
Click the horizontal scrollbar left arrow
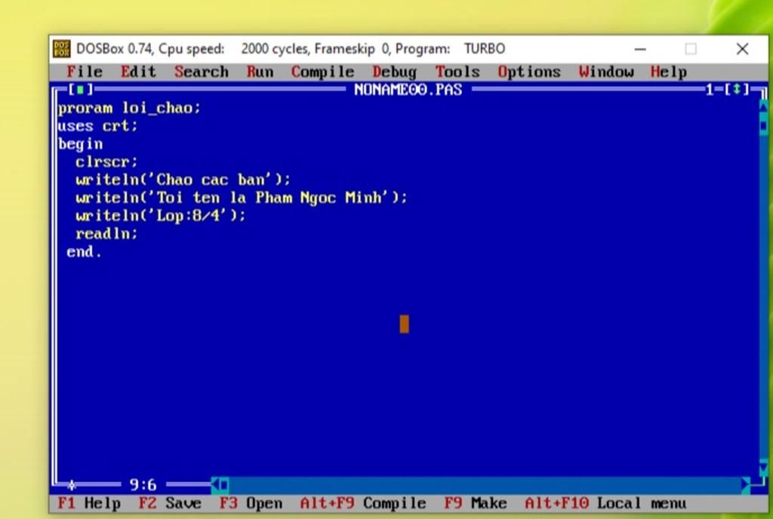pyautogui.click(x=215, y=485)
